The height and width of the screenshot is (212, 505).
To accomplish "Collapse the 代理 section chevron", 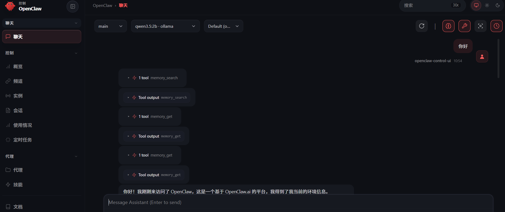I will point(76,157).
